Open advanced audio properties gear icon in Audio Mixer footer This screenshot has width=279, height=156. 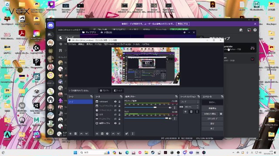(x=127, y=134)
